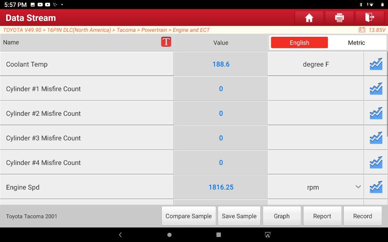Open graph icon for Cylinder #4 Misfire Count
The image size is (388, 242).
click(376, 163)
